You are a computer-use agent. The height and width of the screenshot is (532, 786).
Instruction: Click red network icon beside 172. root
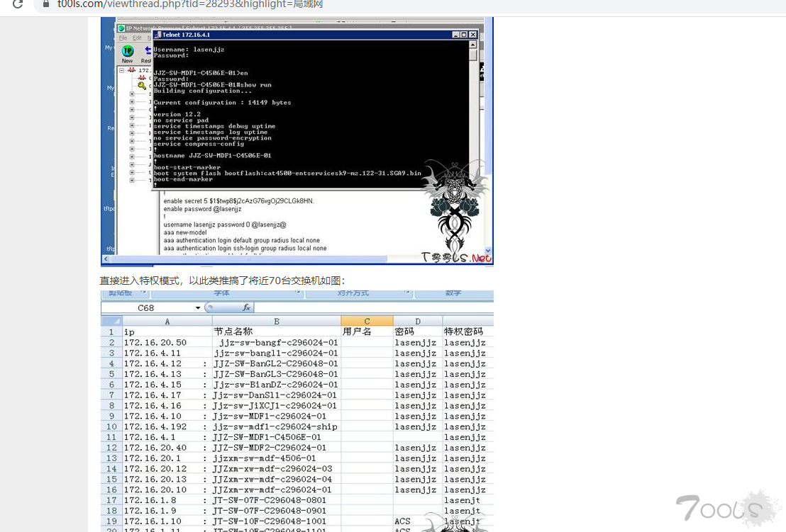[x=131, y=70]
